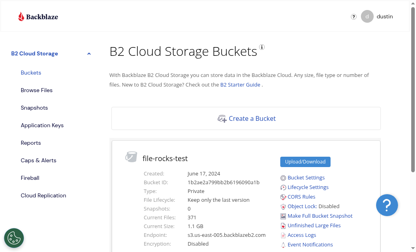Click the June 17, 2024 created date
The image size is (416, 252).
coord(204,173)
